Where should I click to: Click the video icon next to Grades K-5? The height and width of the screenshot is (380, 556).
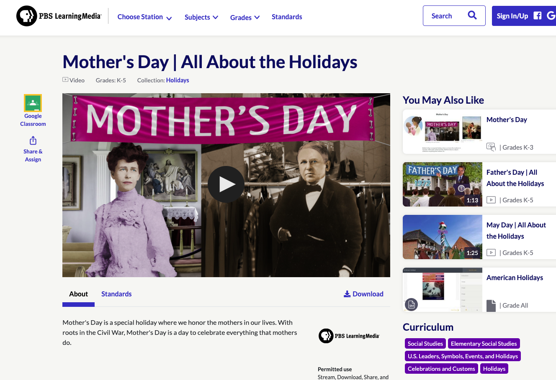coord(491,200)
